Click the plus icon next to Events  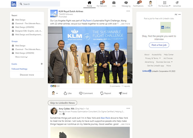coord(42,64)
